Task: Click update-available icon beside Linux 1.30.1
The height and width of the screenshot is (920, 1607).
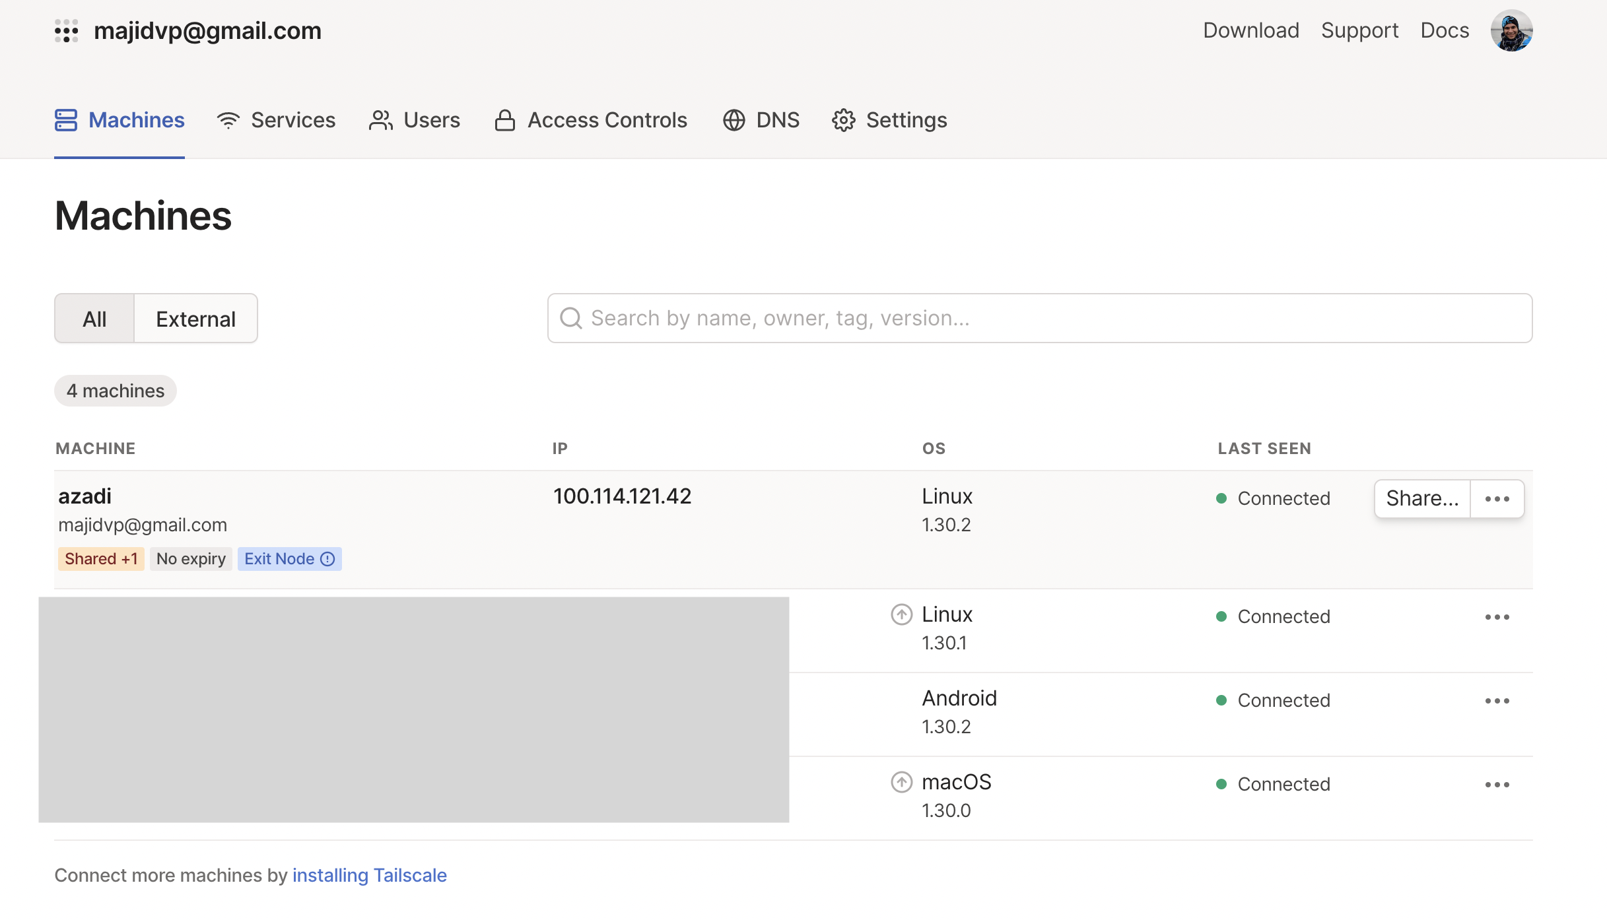Action: tap(902, 614)
